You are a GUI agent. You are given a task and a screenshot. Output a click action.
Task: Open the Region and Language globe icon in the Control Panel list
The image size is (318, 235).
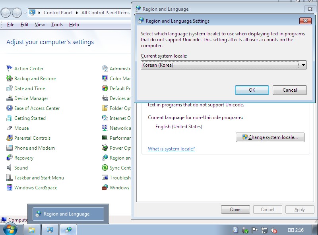105,158
